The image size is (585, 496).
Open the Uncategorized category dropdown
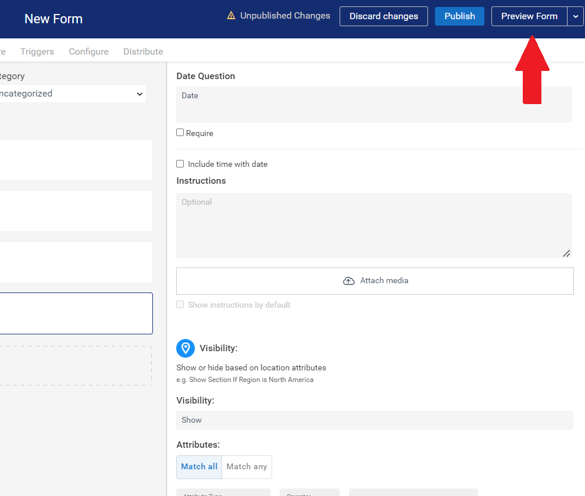73,94
